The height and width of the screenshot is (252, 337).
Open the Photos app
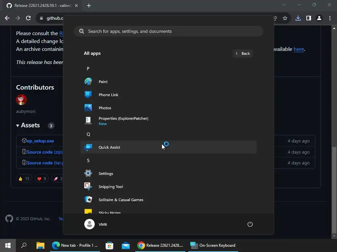[168, 108]
